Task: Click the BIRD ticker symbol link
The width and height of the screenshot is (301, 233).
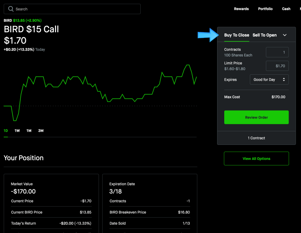Action: (x=8, y=21)
